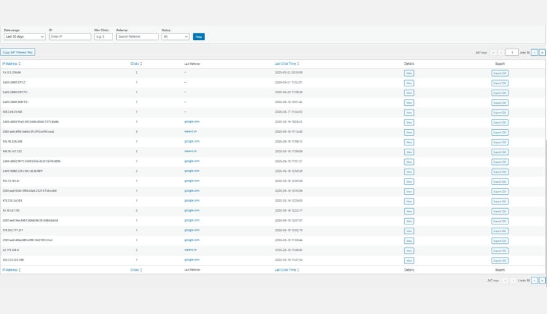Go to next page in top pagination
The width and height of the screenshot is (547, 314).
[534, 53]
